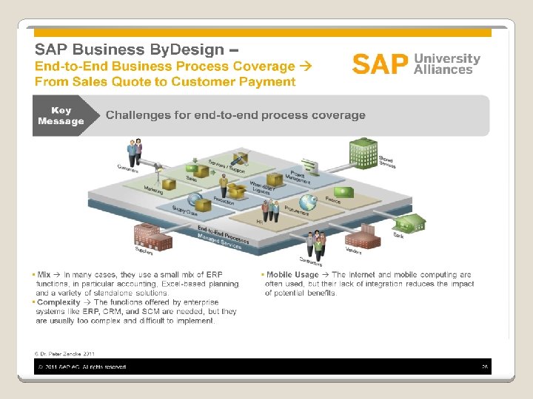
Task: Select the 'Procurement' tile label
Action: pyautogui.click(x=297, y=211)
